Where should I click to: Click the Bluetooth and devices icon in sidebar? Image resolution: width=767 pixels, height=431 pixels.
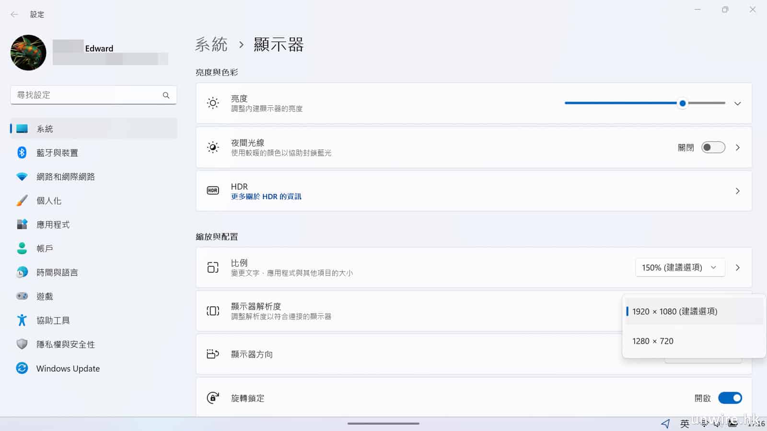tap(22, 152)
